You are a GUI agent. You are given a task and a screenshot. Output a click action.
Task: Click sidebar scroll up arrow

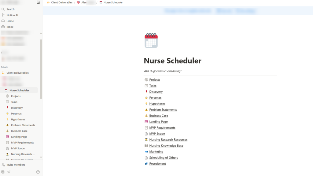(41, 33)
